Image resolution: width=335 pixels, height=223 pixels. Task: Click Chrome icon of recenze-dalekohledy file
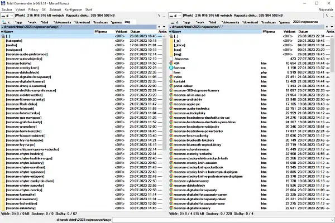[171, 186]
